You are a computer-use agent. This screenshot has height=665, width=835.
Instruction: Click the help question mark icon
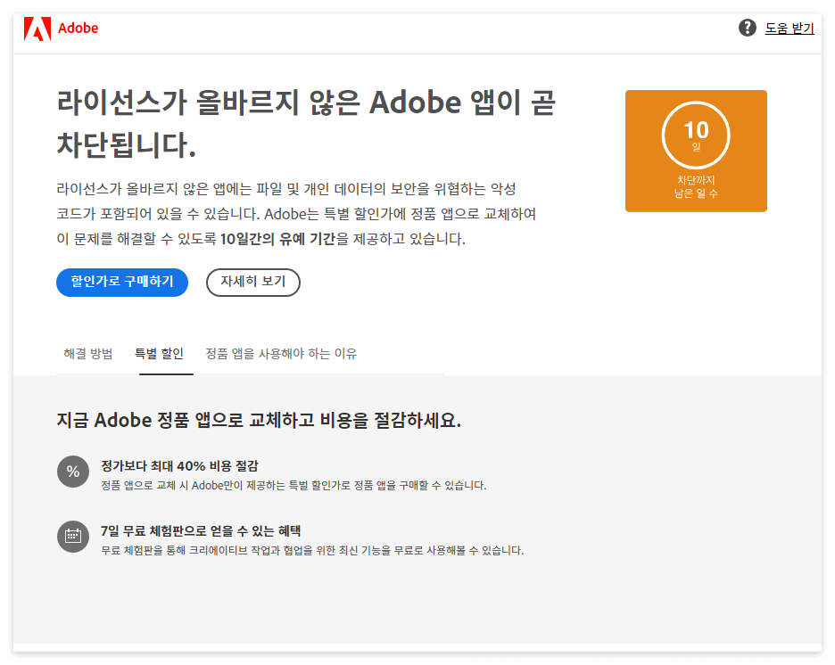tap(748, 28)
